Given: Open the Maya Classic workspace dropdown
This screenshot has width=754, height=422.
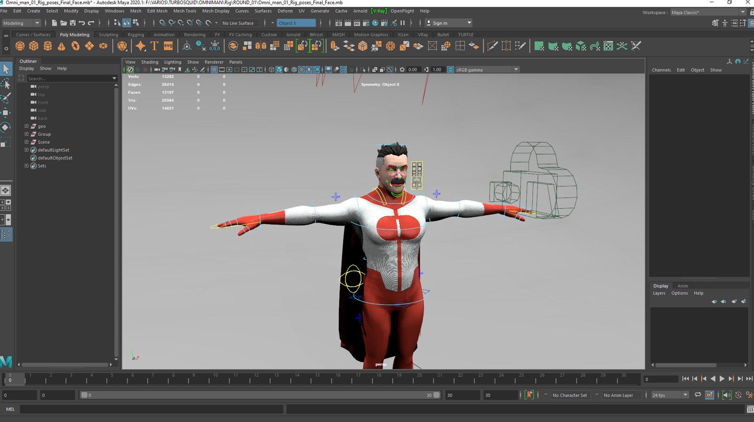Looking at the screenshot, I should (708, 12).
